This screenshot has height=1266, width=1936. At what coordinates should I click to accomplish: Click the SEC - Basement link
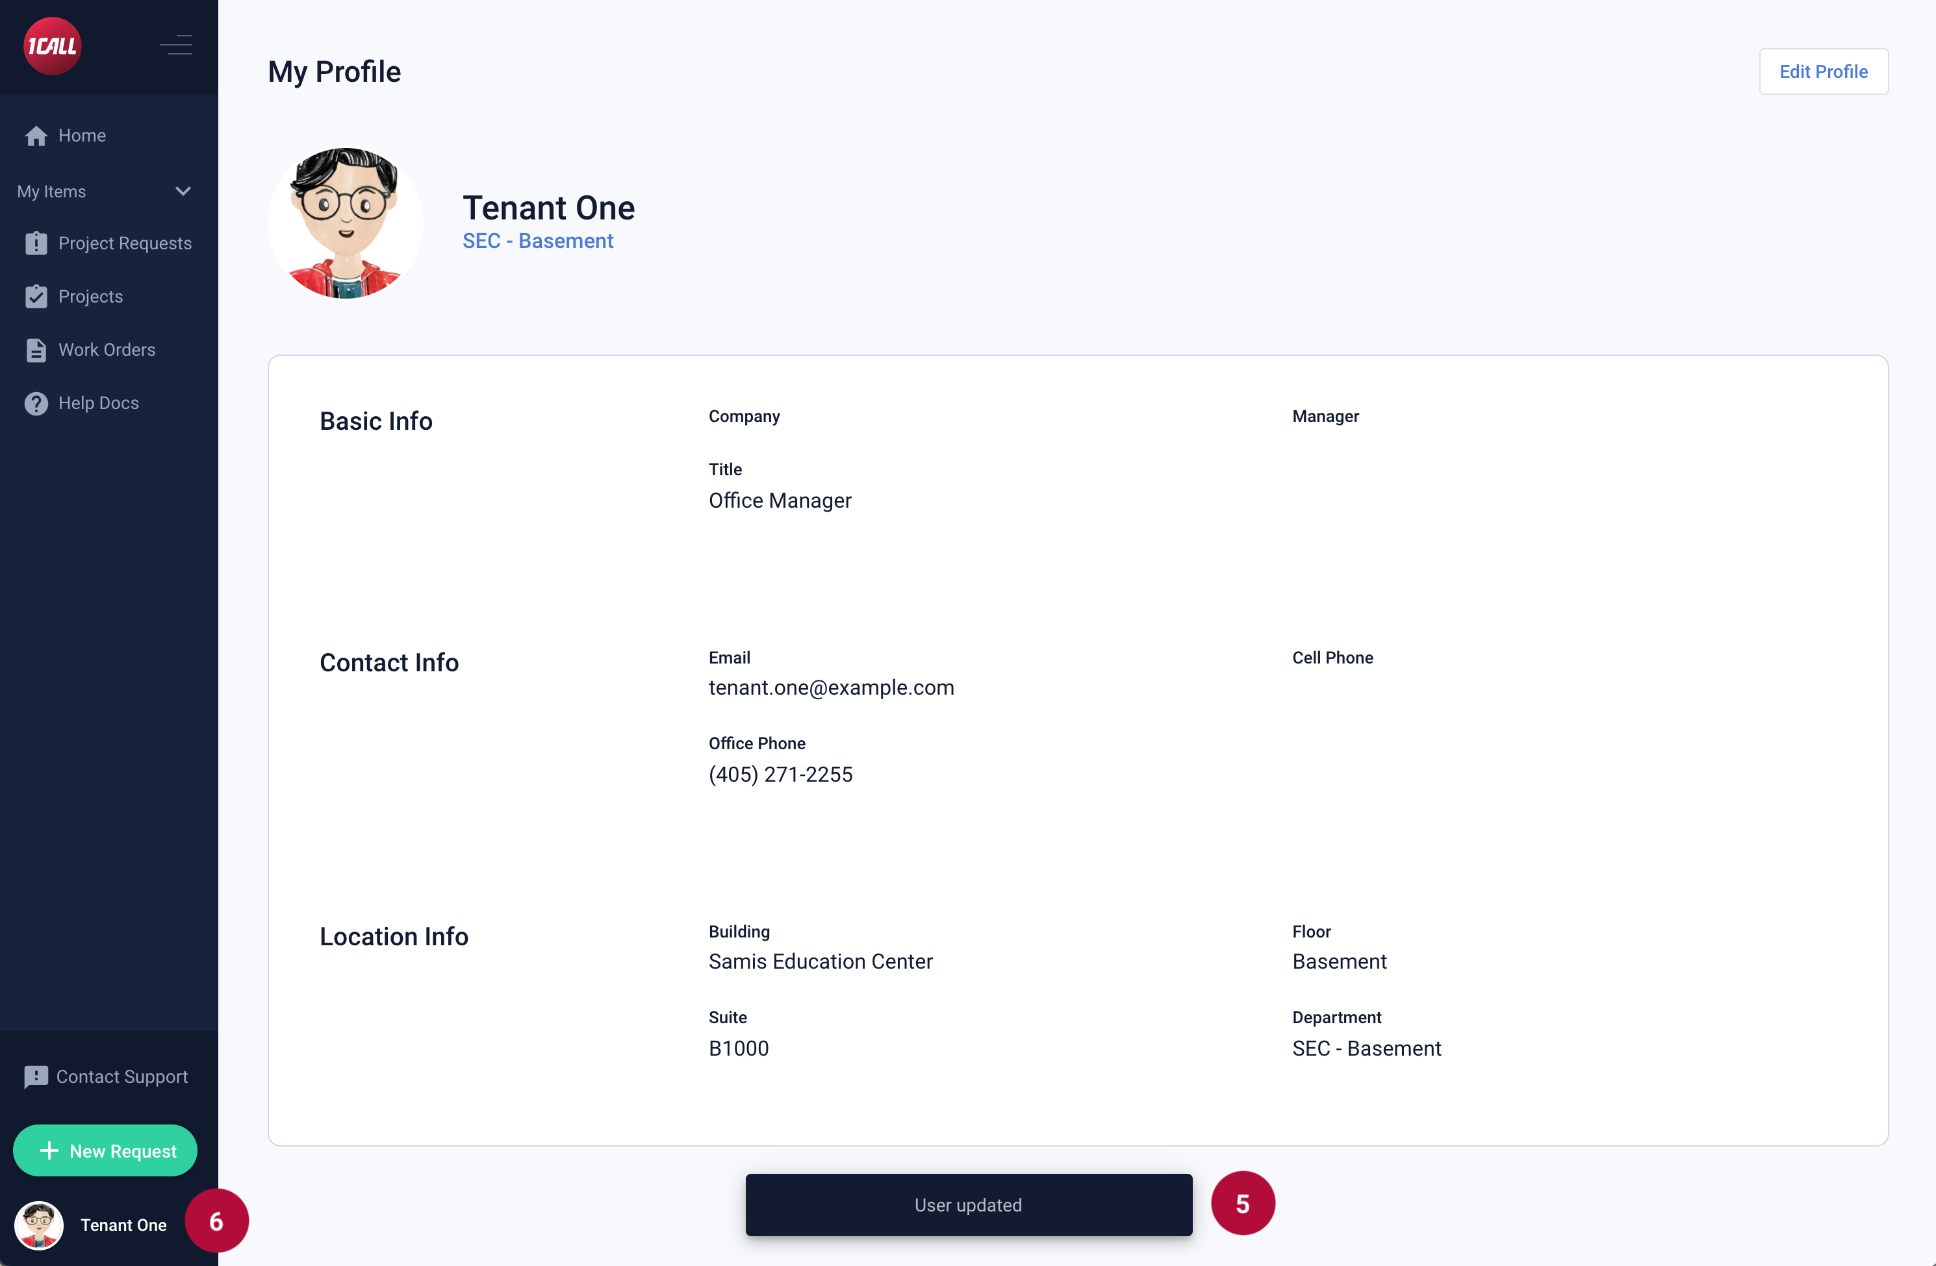[x=538, y=242]
